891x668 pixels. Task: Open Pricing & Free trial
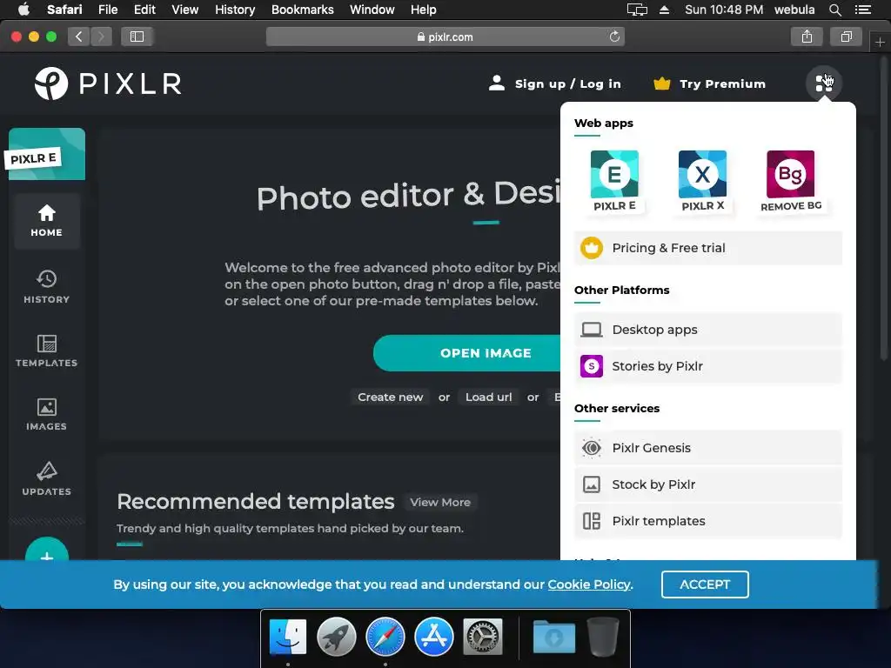tap(708, 248)
